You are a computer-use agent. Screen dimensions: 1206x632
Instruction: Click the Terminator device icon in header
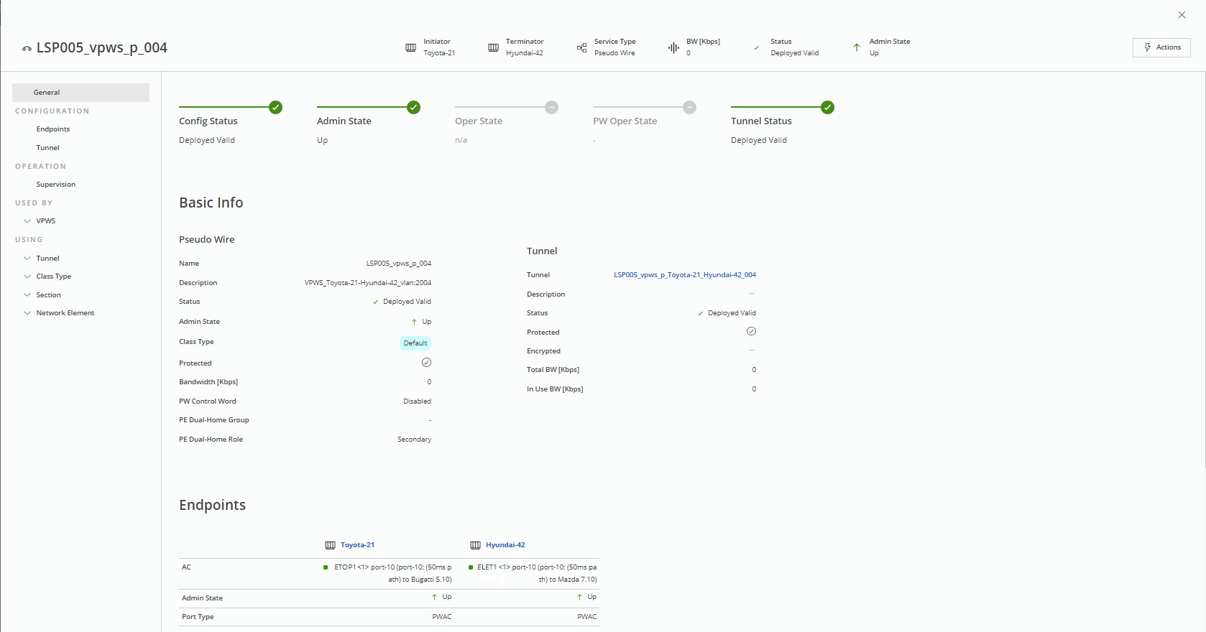click(493, 47)
